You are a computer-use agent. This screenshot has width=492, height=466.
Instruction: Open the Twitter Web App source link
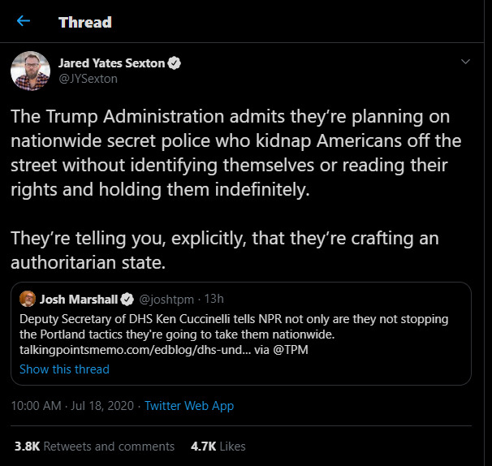coord(189,405)
